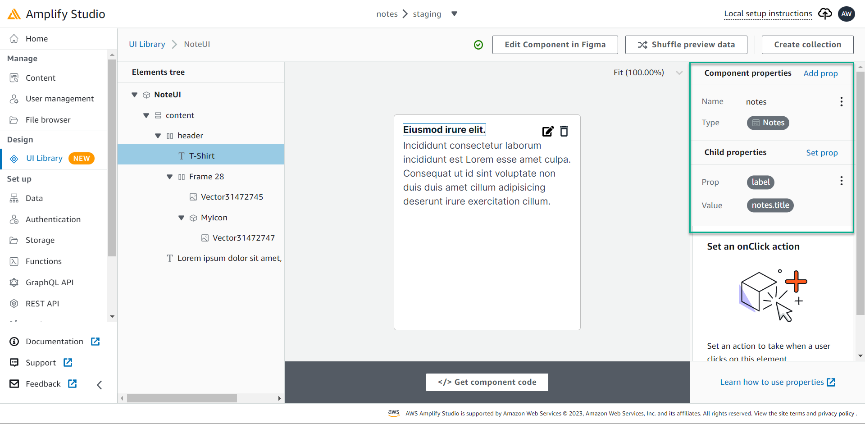Open Local setup instructions link

click(x=768, y=14)
